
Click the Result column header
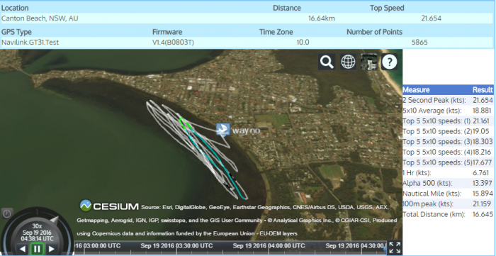[483, 90]
